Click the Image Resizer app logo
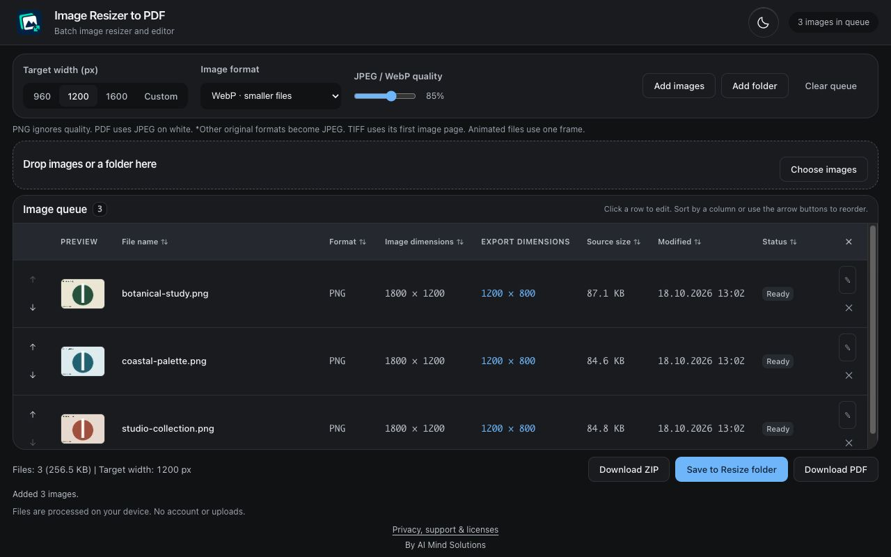 click(x=29, y=22)
